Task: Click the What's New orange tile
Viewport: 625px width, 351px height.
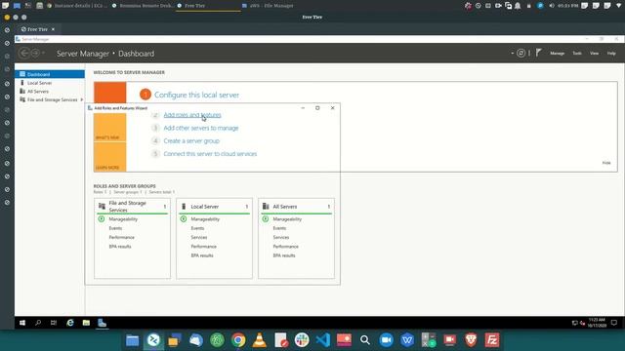Action: [110, 127]
